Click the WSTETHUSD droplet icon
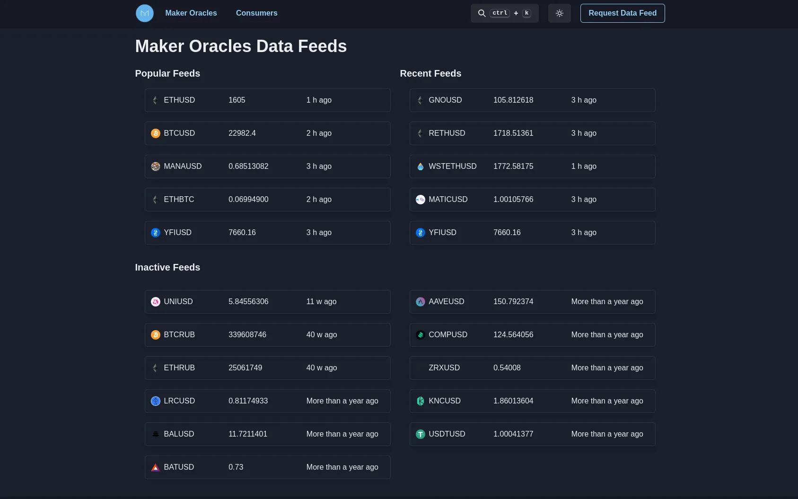This screenshot has height=499, width=798. [x=421, y=166]
